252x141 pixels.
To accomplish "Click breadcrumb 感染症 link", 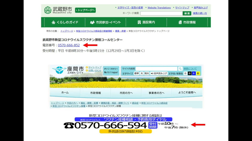I will [135, 103].
